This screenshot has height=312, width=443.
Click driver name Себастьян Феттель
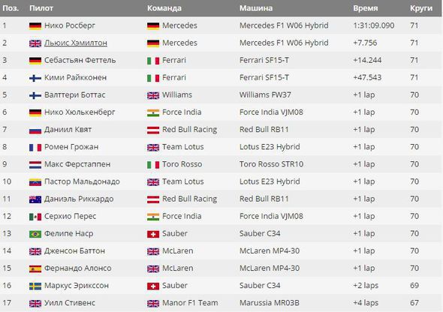pyautogui.click(x=80, y=60)
